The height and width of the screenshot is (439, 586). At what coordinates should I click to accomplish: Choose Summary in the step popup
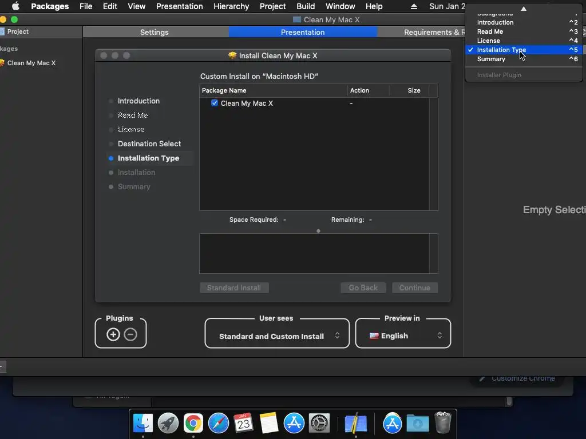(524, 59)
